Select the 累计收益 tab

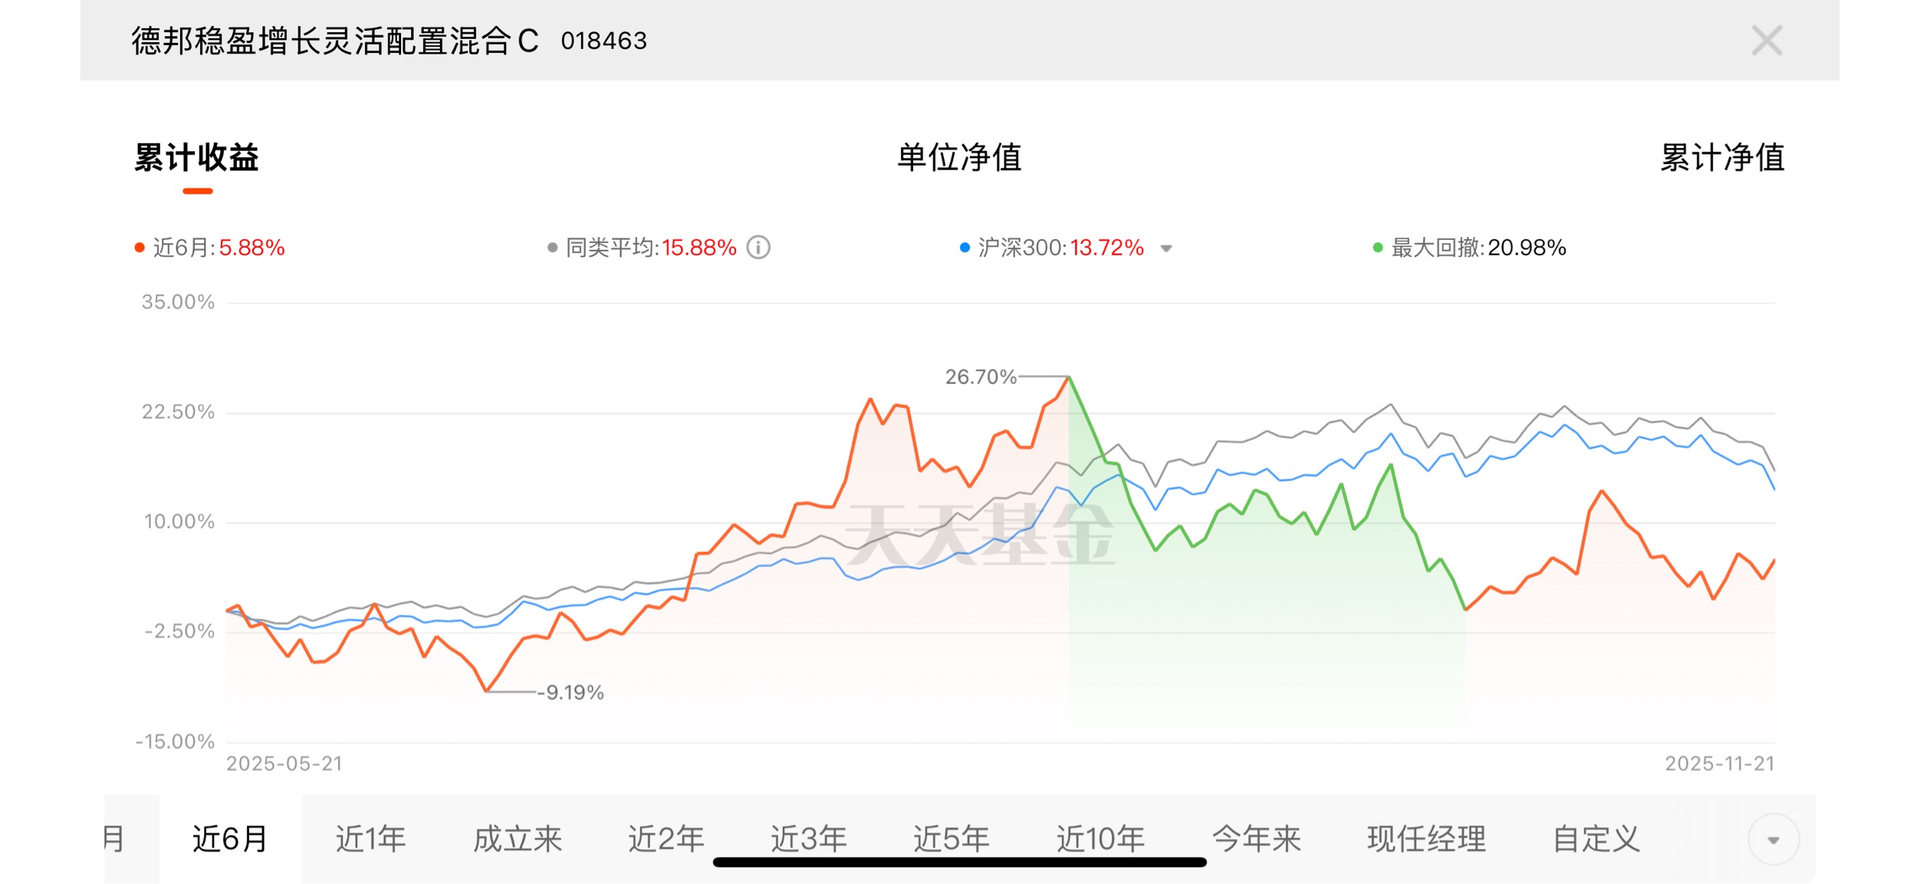[197, 158]
